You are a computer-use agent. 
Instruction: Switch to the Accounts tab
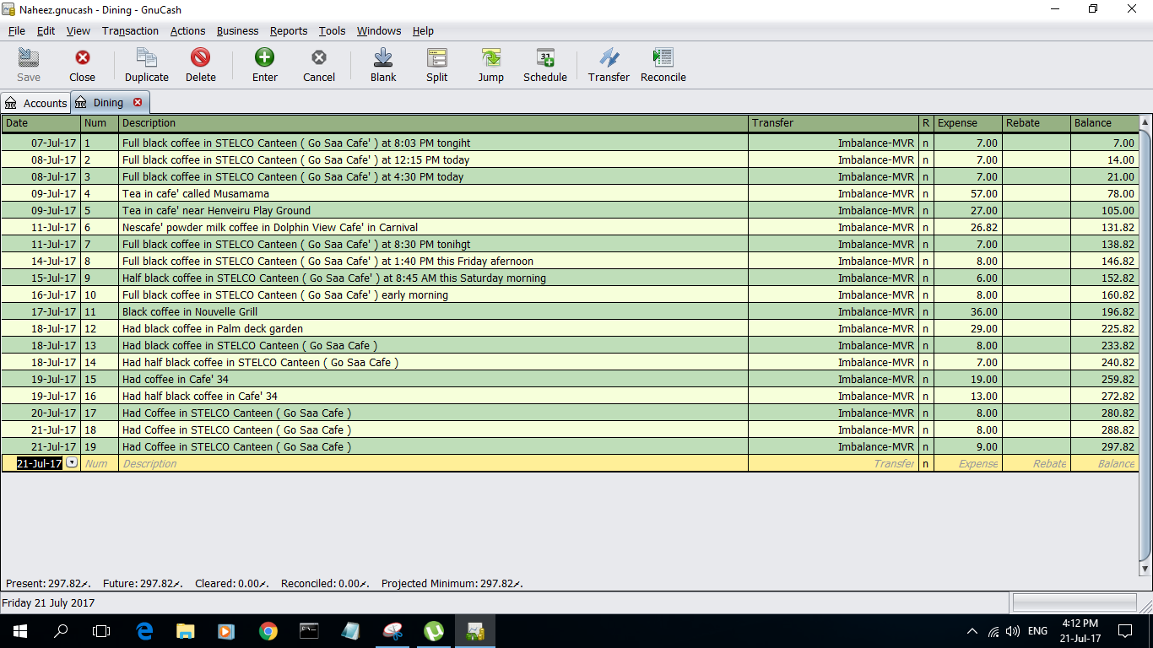[x=35, y=103]
